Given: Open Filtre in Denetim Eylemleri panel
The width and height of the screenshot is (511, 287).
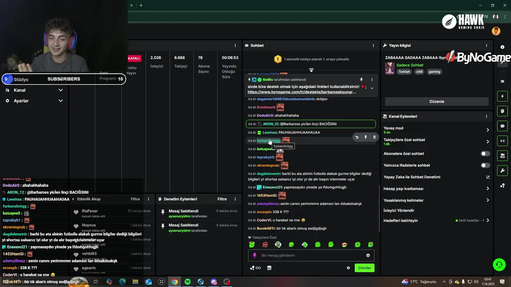Looking at the screenshot, I should coord(222,199).
